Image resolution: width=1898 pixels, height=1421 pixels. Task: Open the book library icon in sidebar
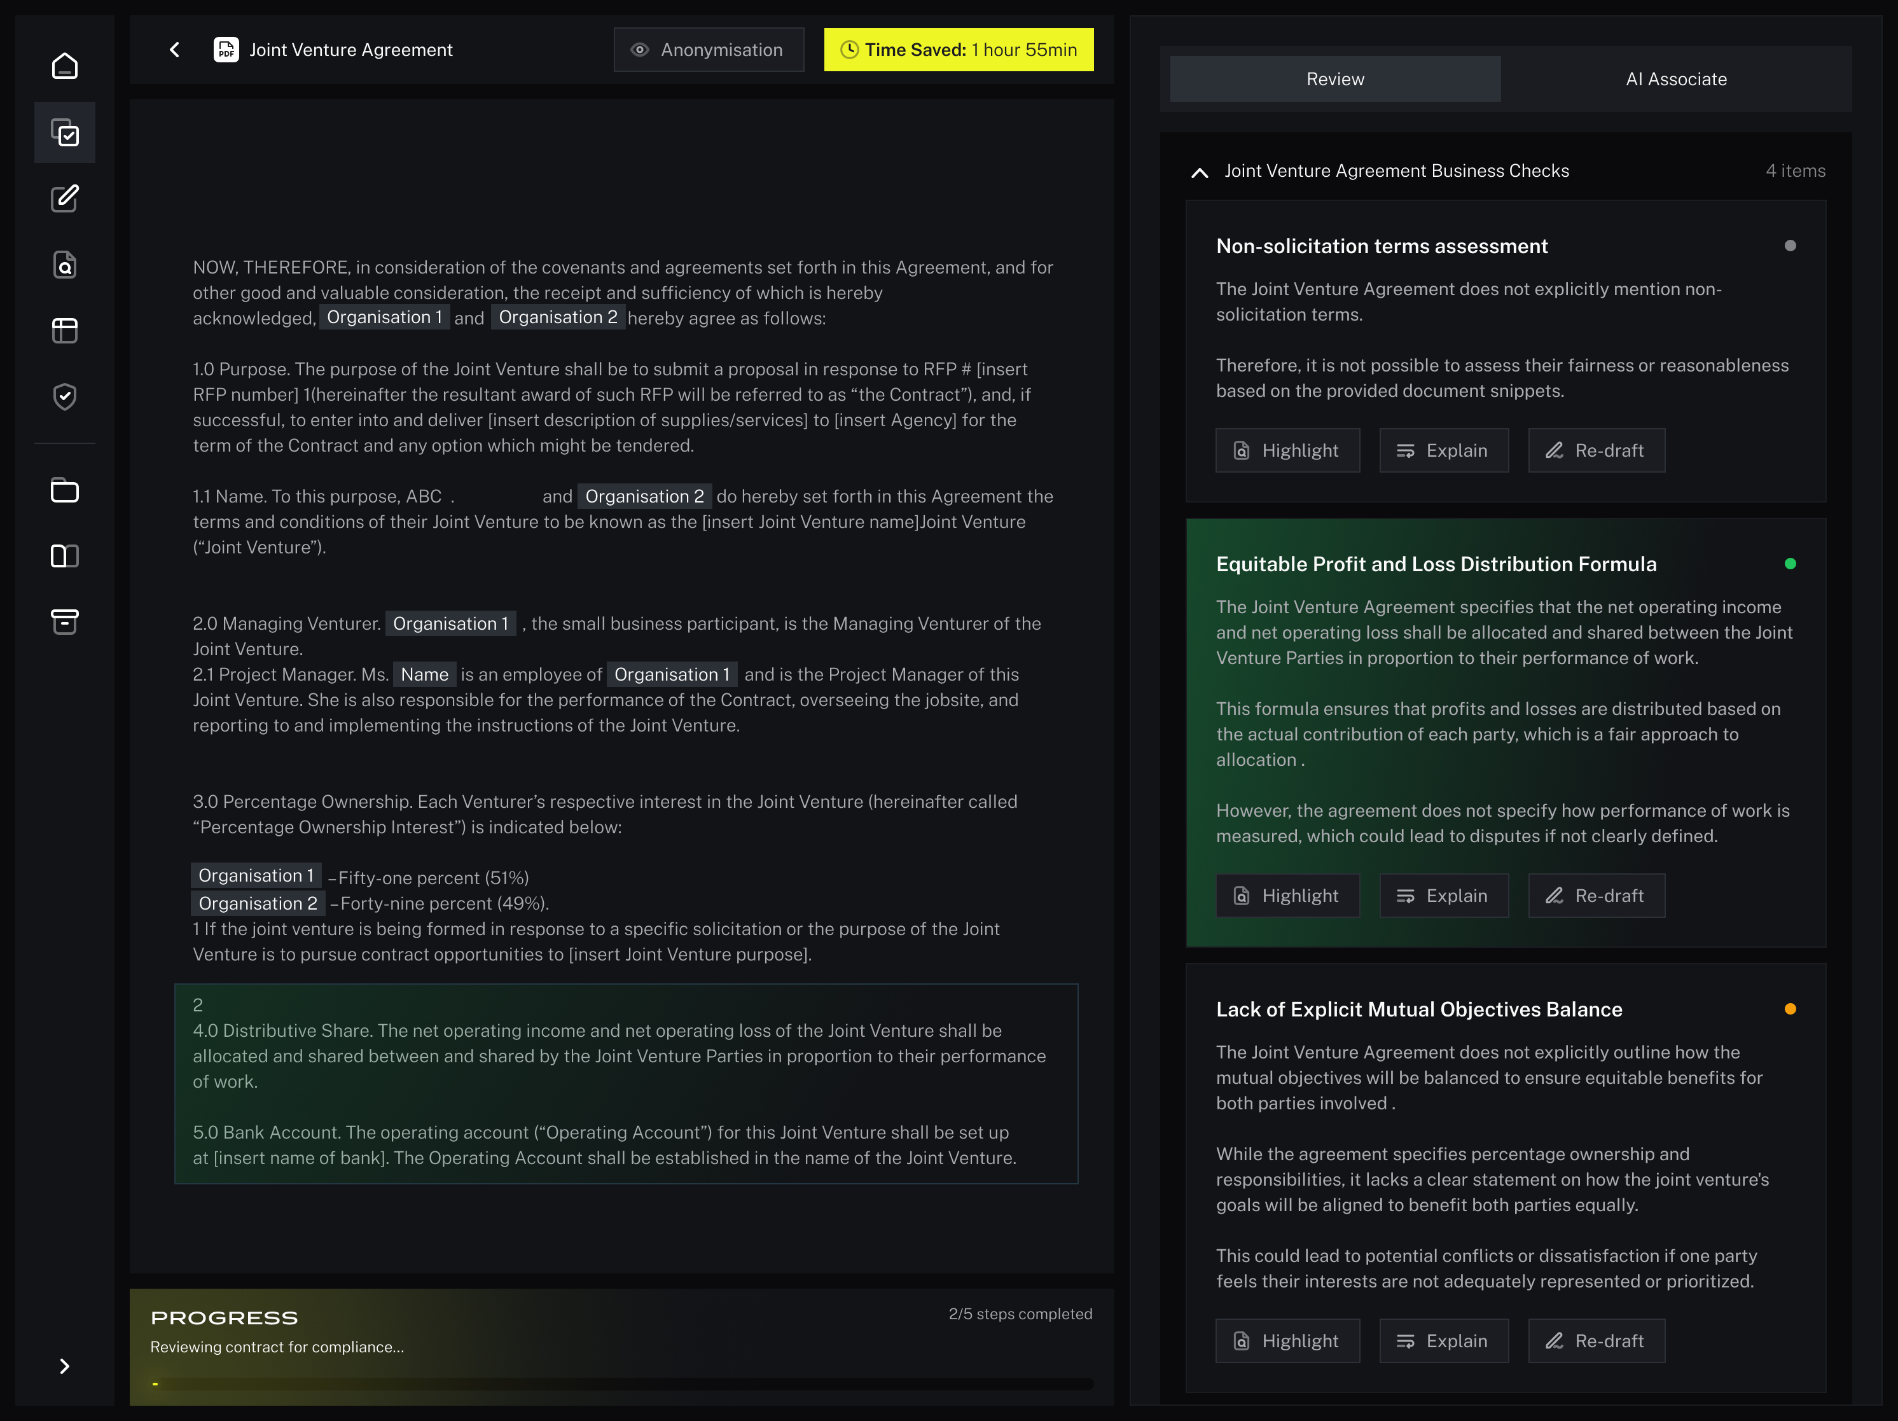64,556
